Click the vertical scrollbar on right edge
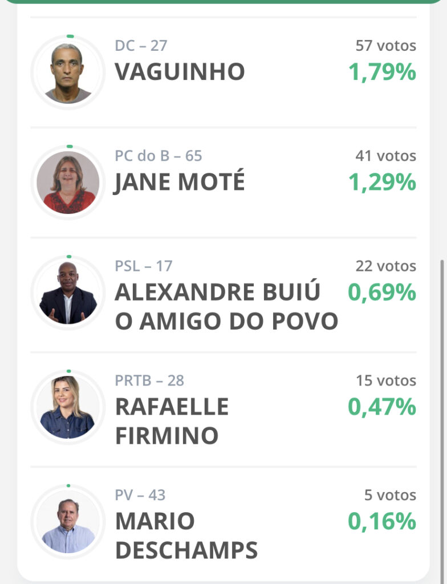The height and width of the screenshot is (584, 447). tap(442, 417)
